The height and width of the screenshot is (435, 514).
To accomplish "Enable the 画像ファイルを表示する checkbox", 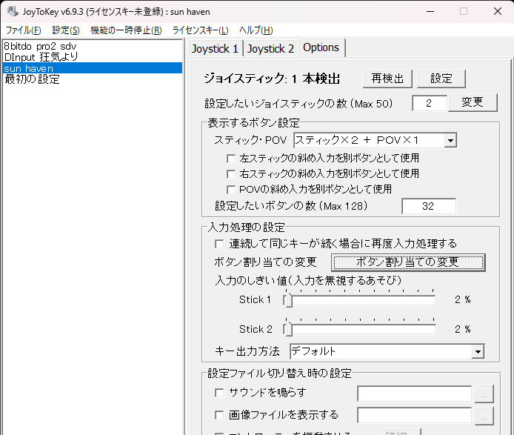I will (219, 415).
